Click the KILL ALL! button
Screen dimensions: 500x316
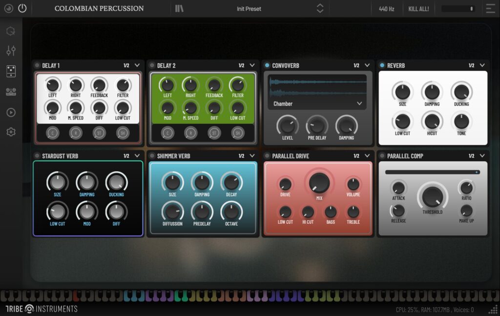418,9
